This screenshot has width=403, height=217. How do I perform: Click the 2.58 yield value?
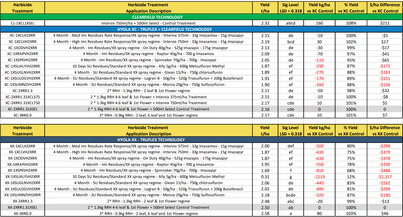(x=265, y=214)
